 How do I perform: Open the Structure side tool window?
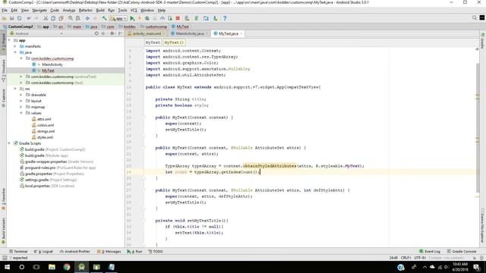click(3, 71)
